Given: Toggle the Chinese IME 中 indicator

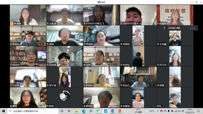Looking at the screenshot, I should click(183, 111).
